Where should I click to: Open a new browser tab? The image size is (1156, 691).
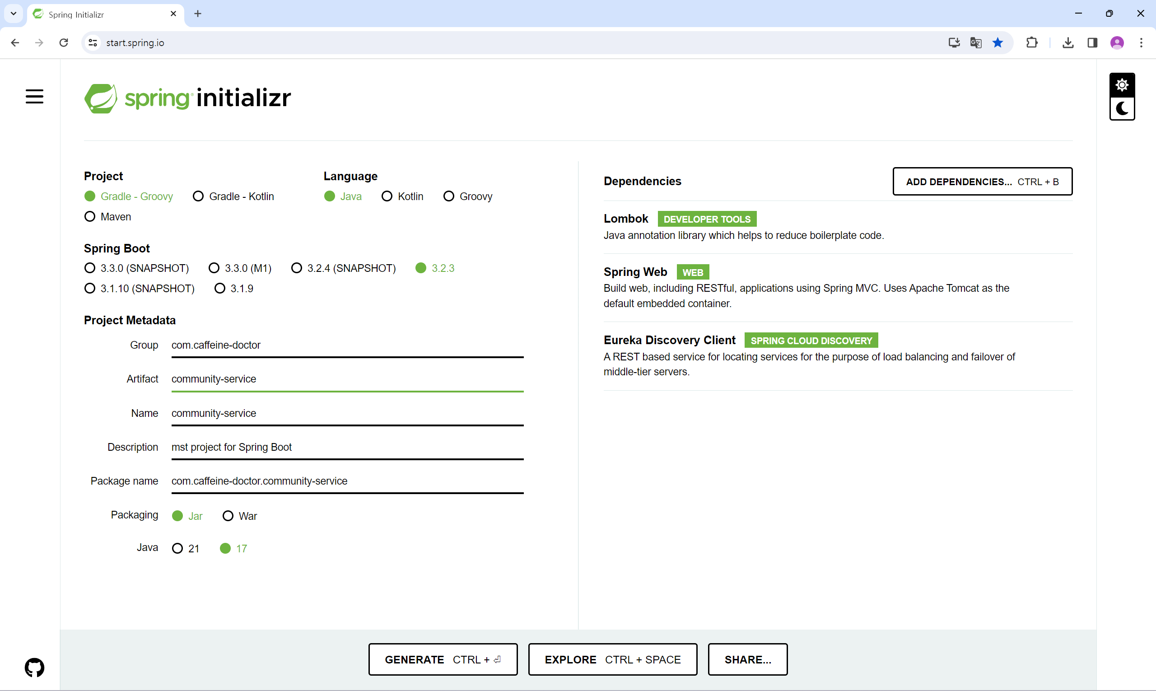198,14
